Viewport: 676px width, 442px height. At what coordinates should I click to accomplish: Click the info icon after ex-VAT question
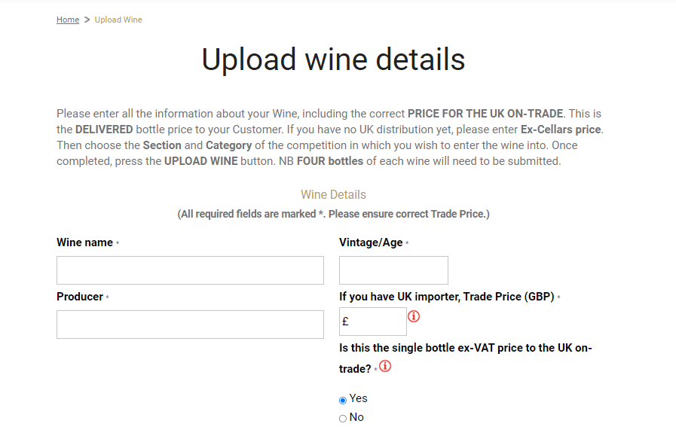click(x=385, y=367)
